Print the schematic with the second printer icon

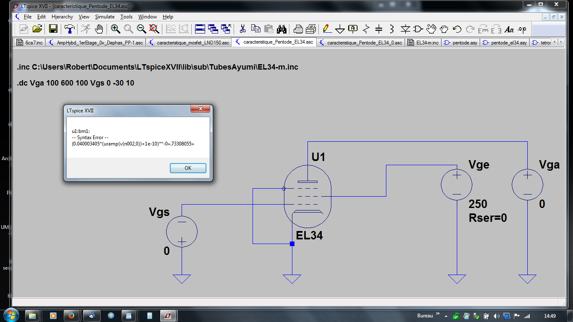(311, 29)
